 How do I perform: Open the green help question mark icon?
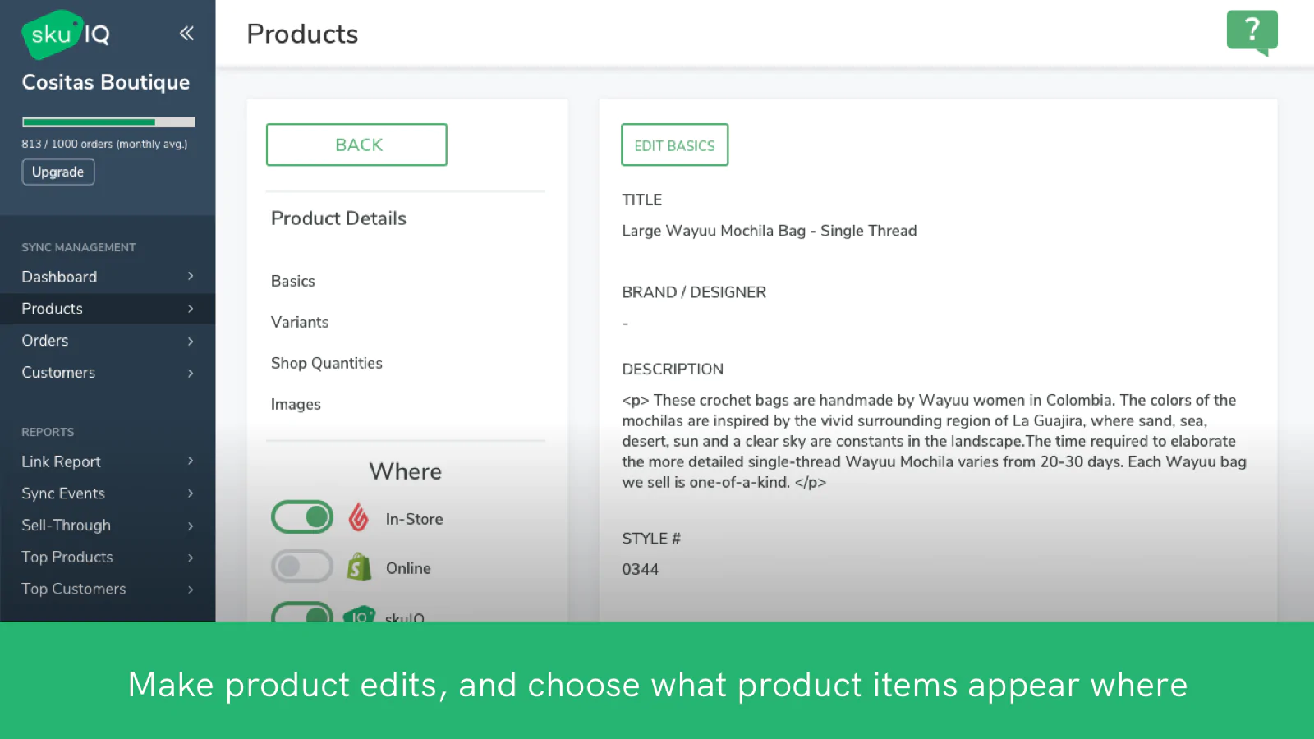point(1252,32)
